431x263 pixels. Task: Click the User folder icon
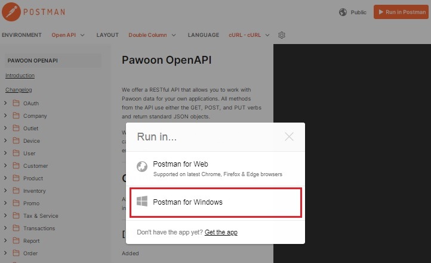[16, 153]
